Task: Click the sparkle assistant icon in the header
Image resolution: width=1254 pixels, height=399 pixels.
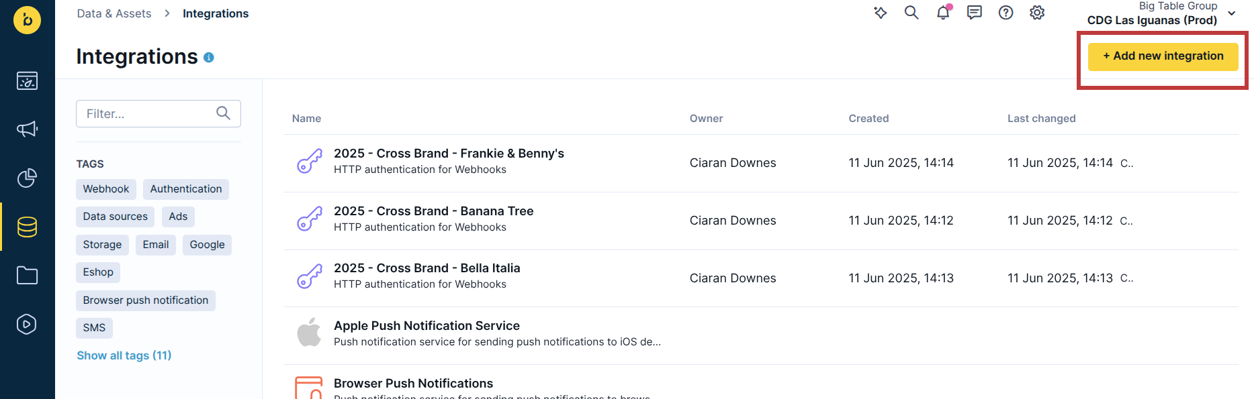Action: 881,13
